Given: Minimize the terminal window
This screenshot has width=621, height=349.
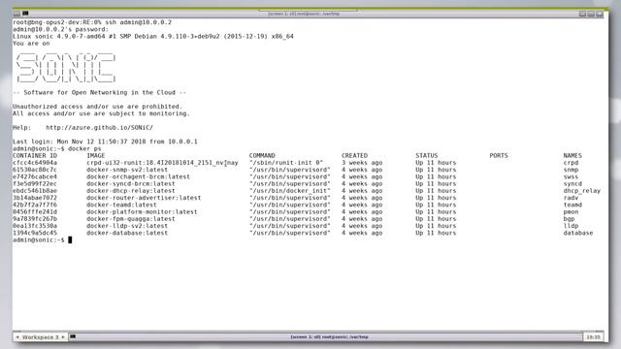Looking at the screenshot, I should [582, 14].
